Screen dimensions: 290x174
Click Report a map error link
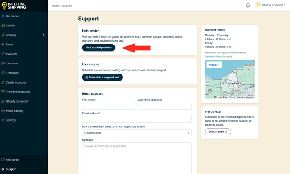[x=245, y=97]
